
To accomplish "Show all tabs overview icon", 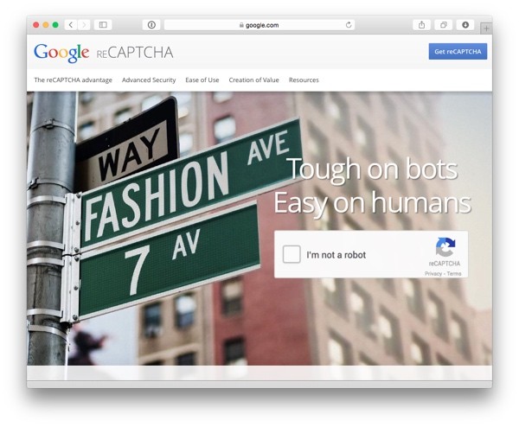I will pos(444,25).
